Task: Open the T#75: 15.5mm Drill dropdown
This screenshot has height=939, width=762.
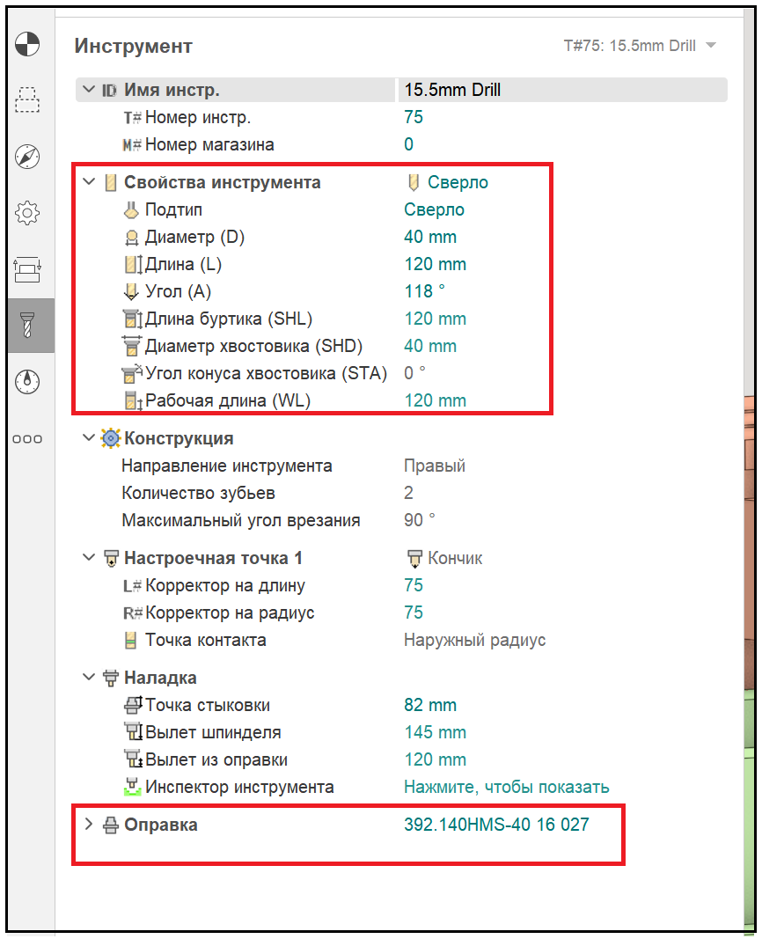Action: point(640,46)
